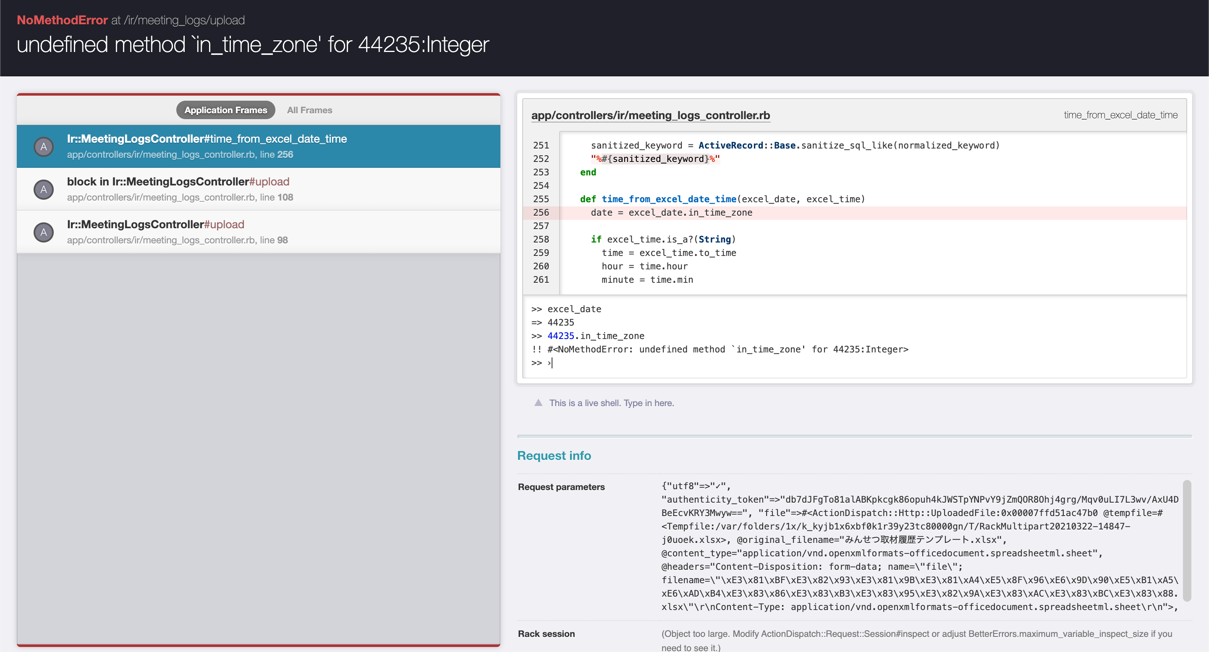Click the A icon of time_from_excel_date_time frame

point(44,147)
